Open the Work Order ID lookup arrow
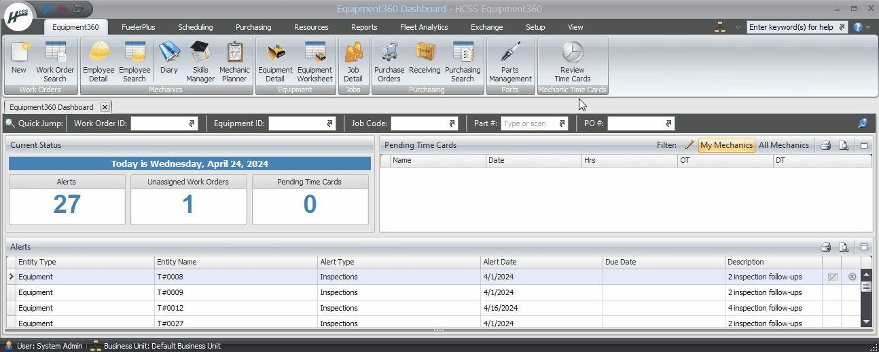This screenshot has width=879, height=352. pyautogui.click(x=192, y=124)
